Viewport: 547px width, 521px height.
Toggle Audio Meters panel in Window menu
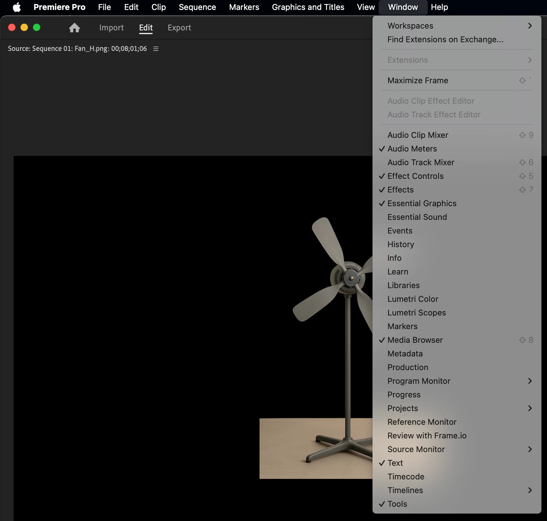click(x=457, y=149)
